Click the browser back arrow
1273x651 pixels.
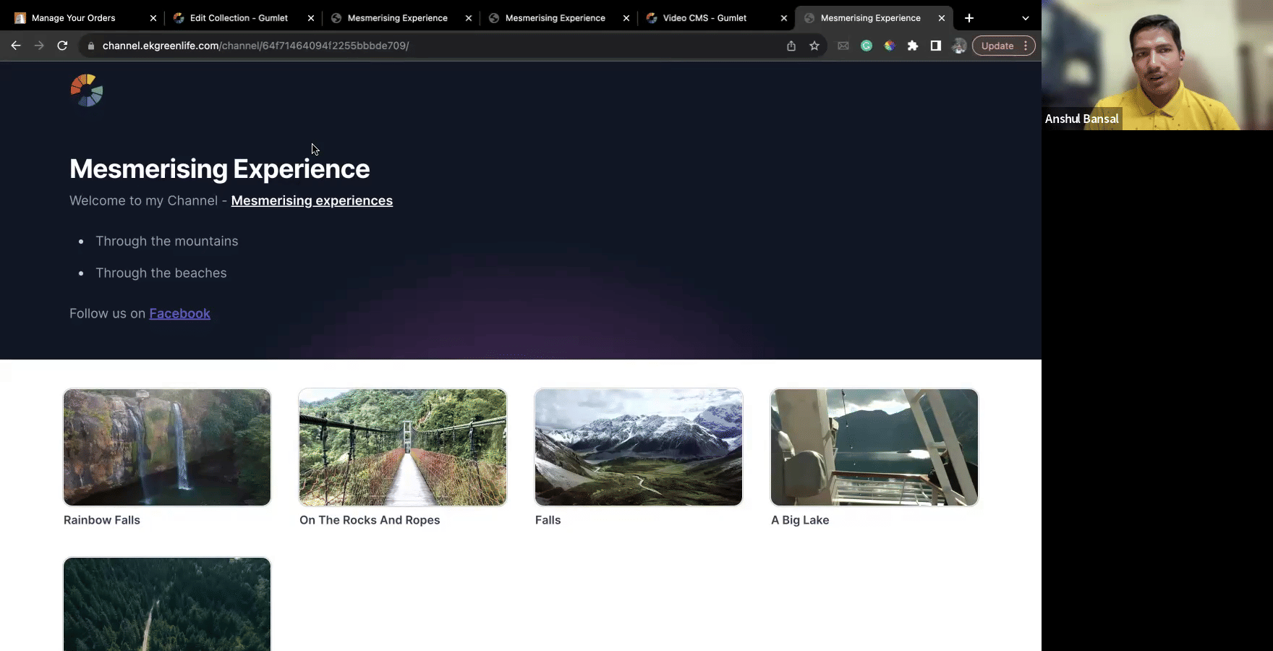[16, 46]
